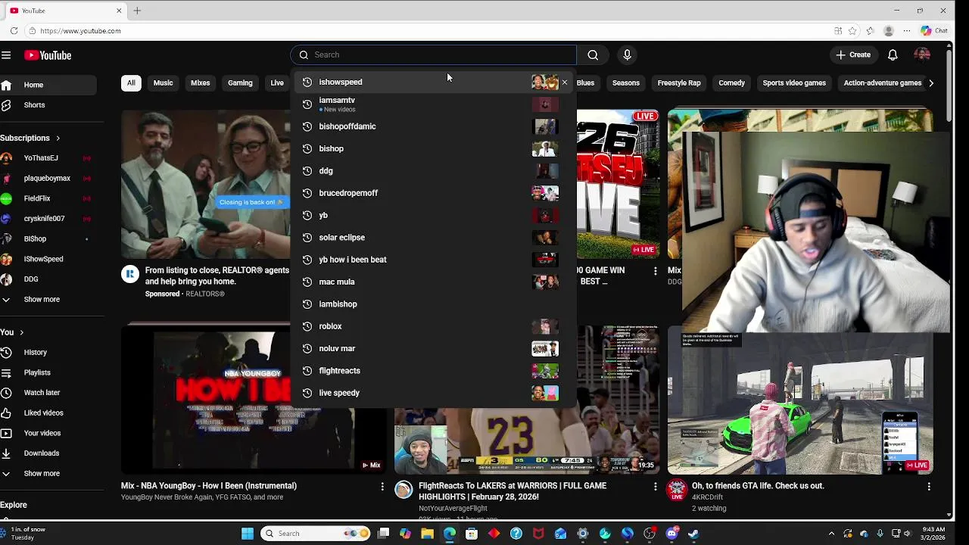
Task: Choose the yb how i been beat suggestion
Action: 433,260
